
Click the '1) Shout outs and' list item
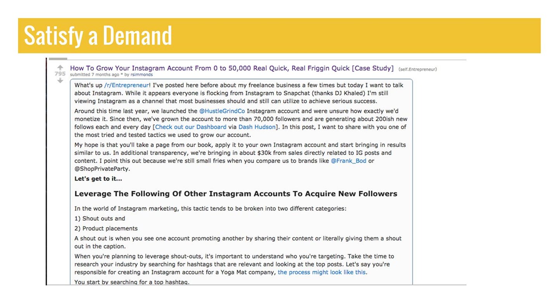[100, 219]
